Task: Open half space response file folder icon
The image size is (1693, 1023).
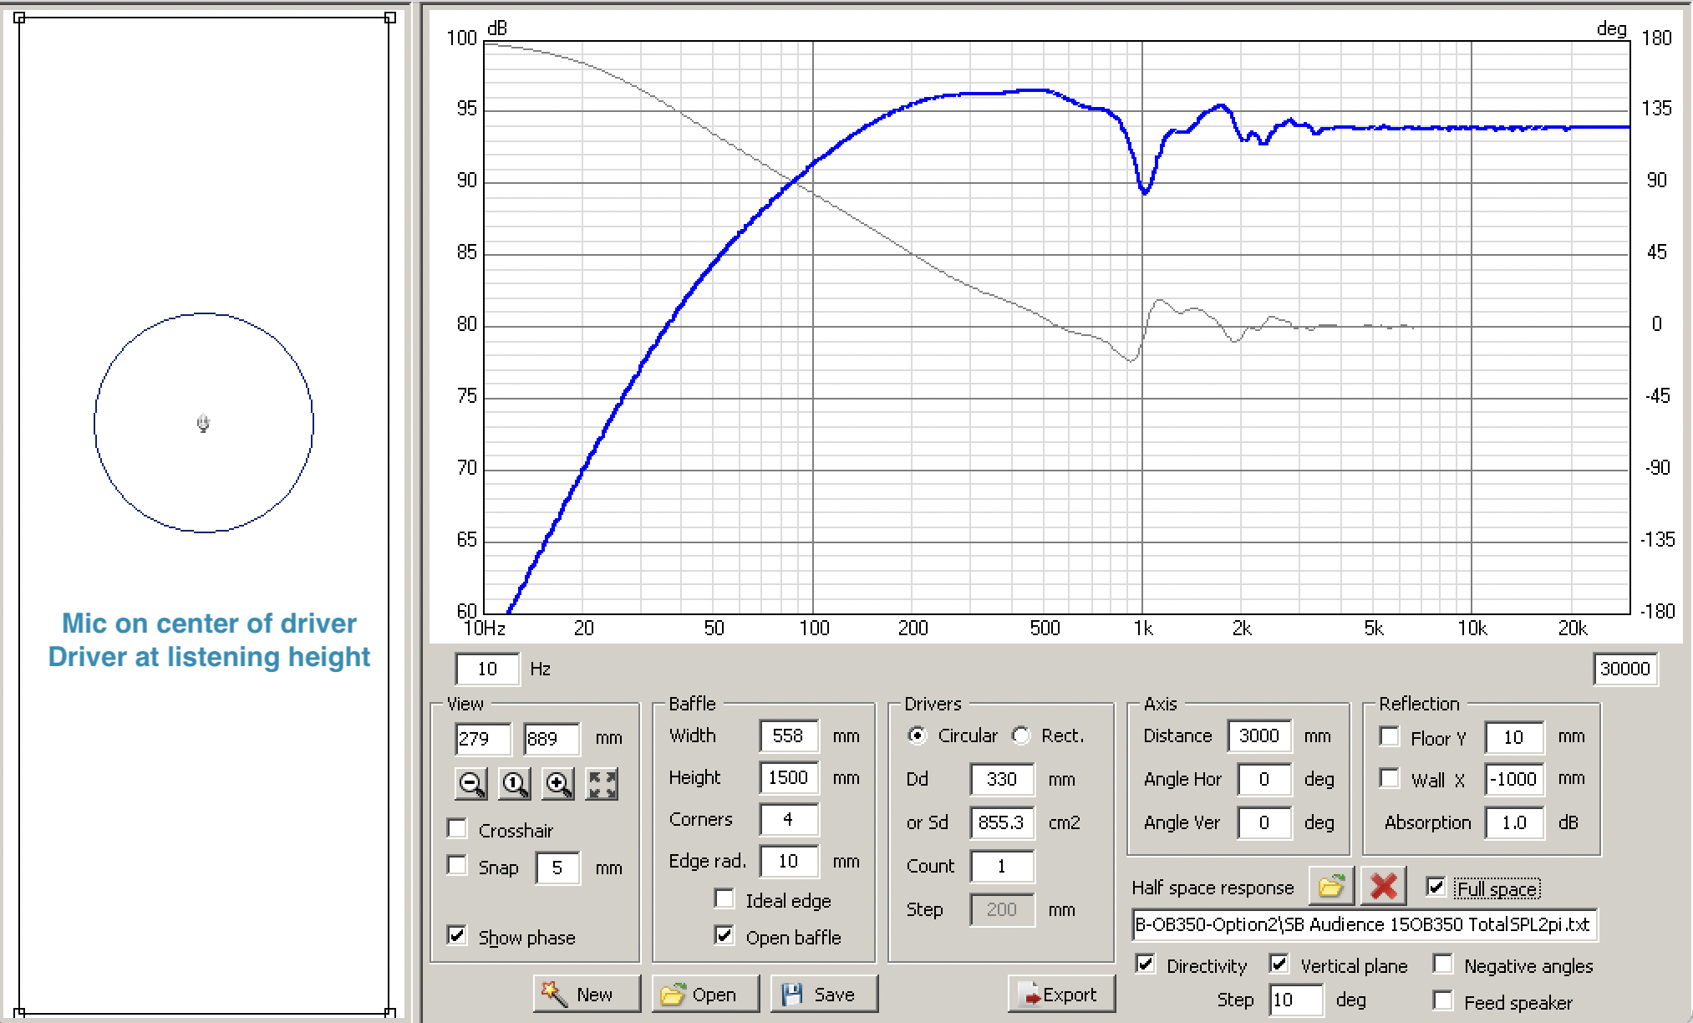Action: pos(1331,886)
